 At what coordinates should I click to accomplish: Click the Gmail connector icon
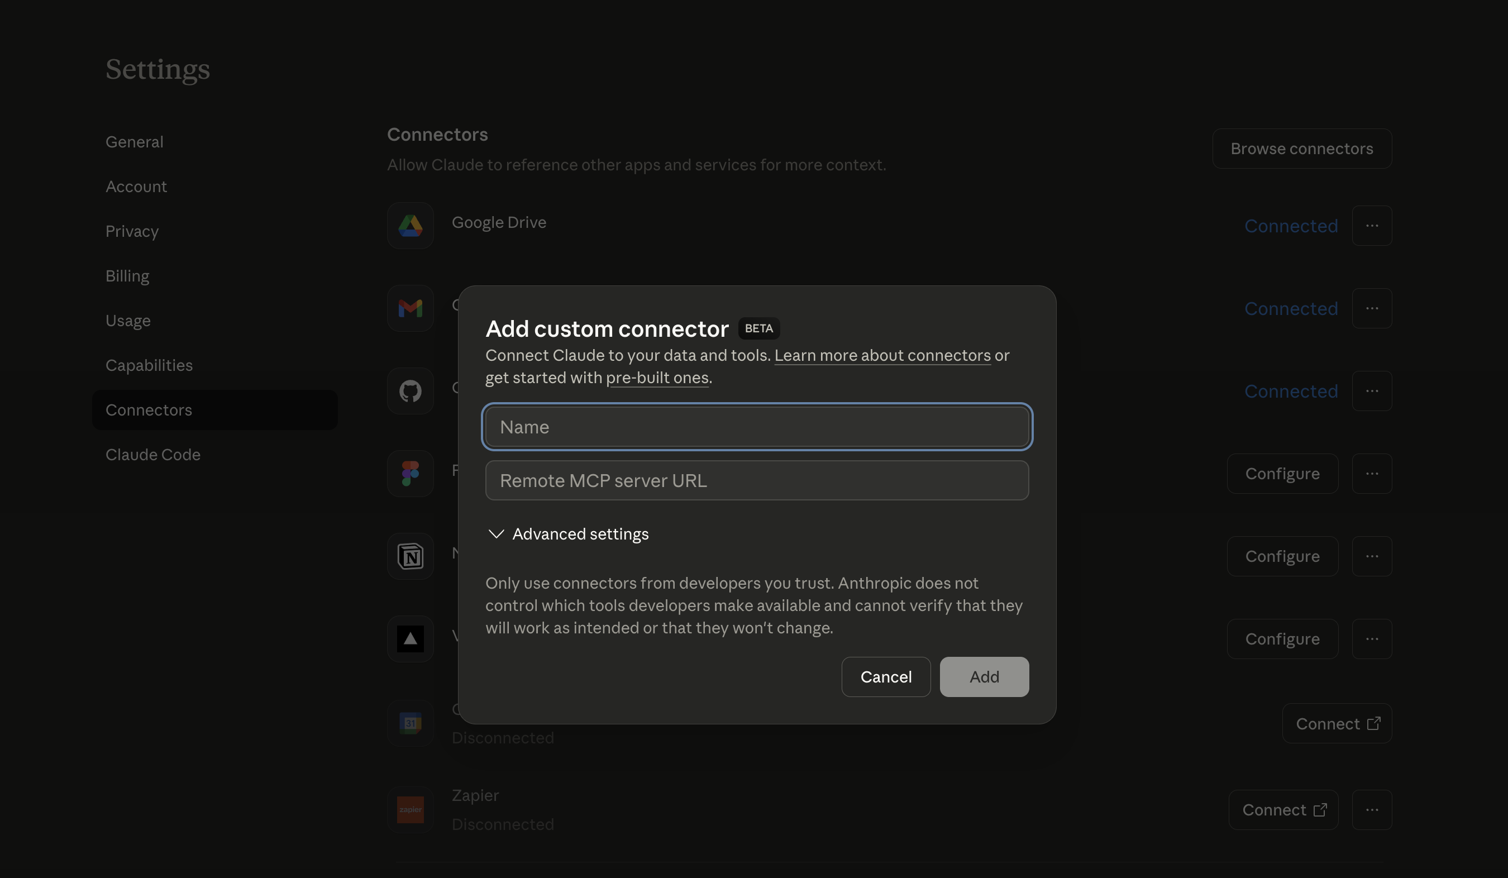[410, 308]
